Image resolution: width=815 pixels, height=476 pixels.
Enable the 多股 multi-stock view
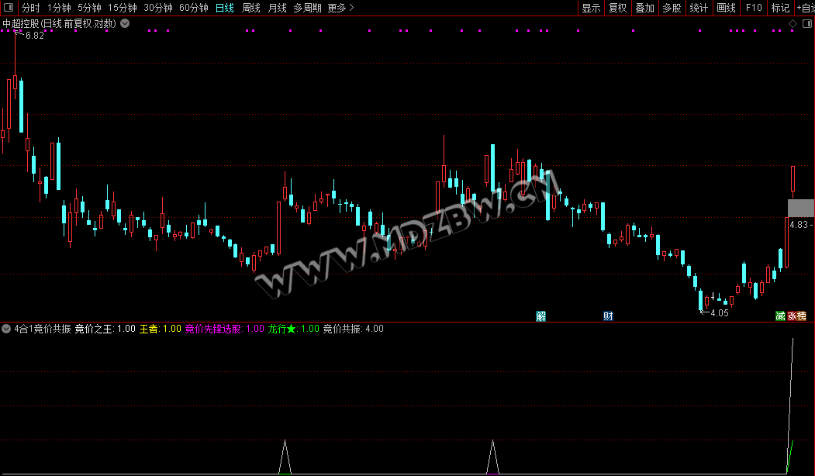coord(672,8)
